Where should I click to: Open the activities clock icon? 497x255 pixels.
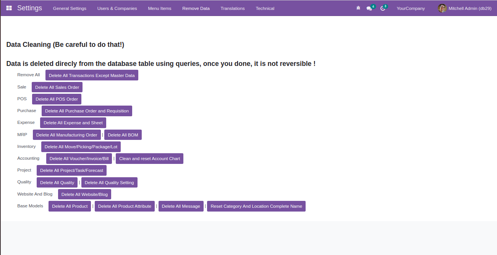(383, 8)
